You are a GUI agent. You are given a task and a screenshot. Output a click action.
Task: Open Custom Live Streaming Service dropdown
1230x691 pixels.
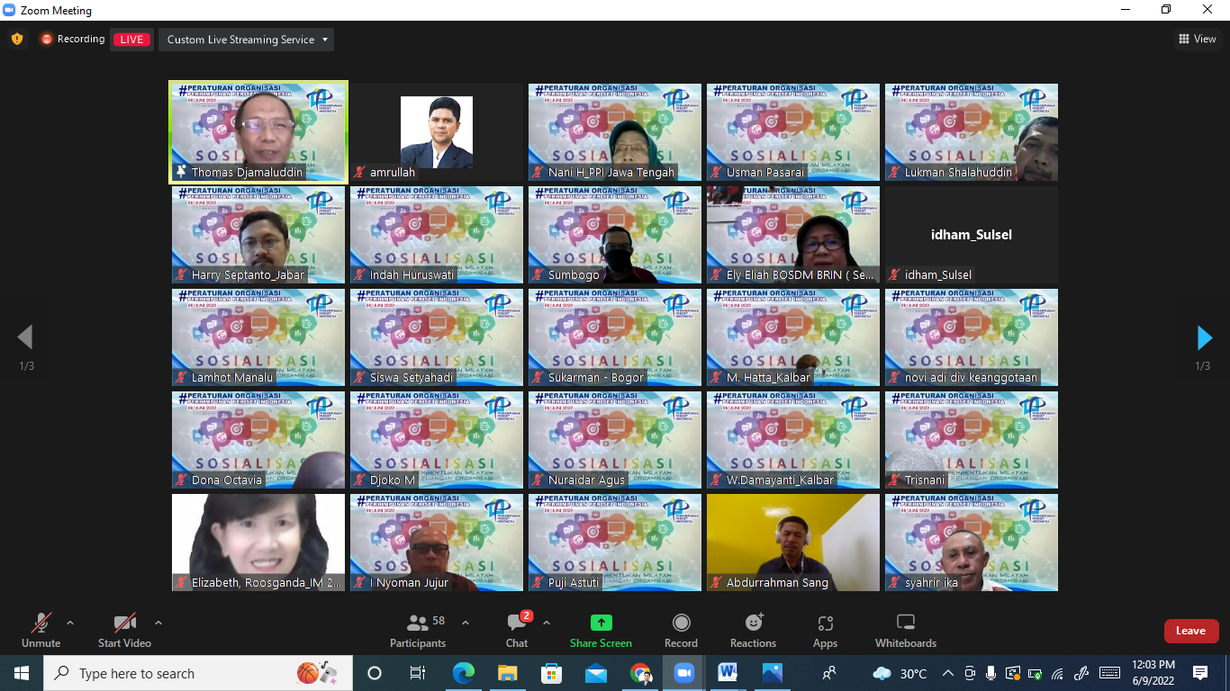point(247,40)
